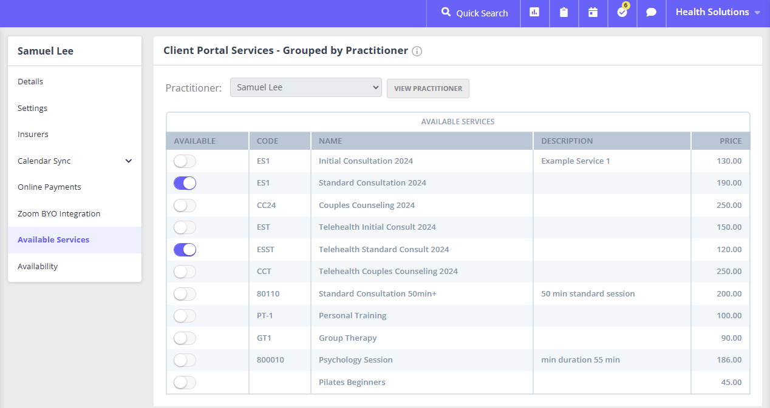Open the calendar icon in header
The height and width of the screenshot is (408, 770).
coord(593,13)
